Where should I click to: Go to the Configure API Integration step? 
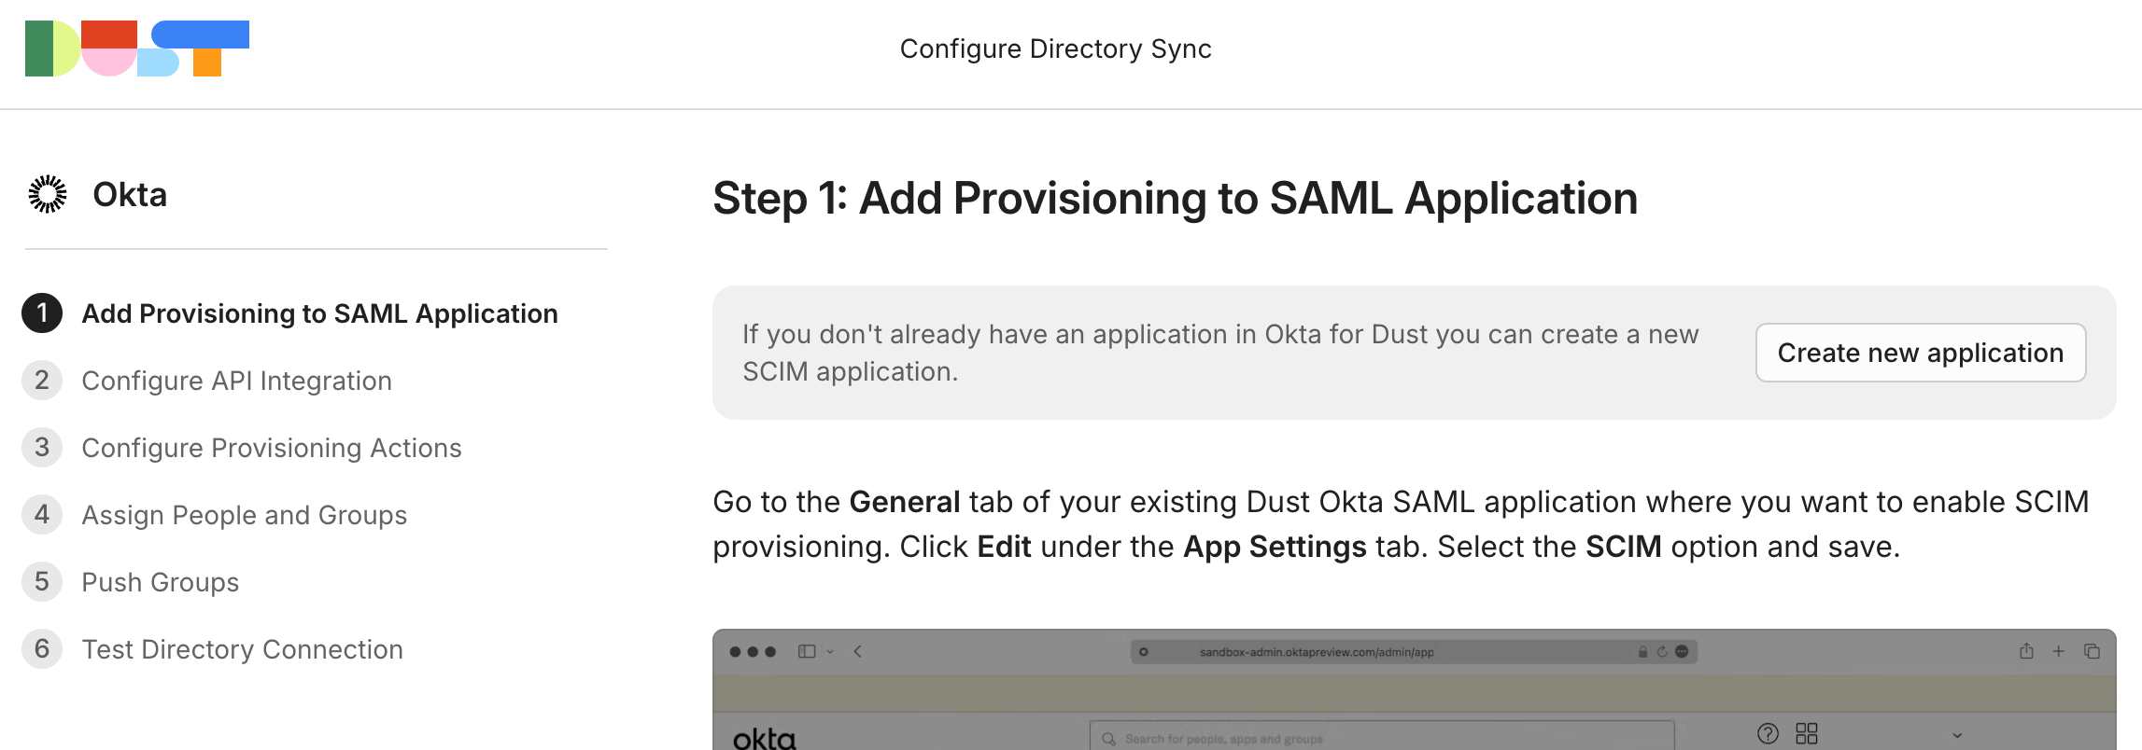[237, 381]
